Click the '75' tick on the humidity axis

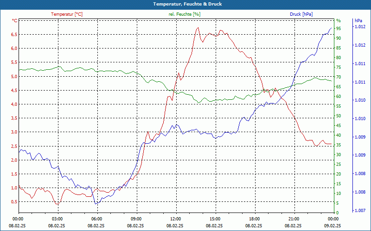click(x=339, y=67)
